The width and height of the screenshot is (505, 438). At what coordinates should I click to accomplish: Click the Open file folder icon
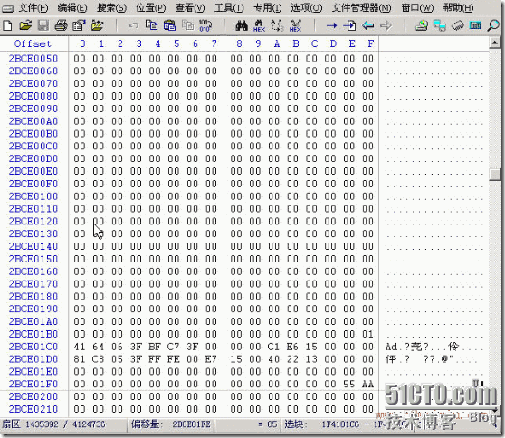25,25
